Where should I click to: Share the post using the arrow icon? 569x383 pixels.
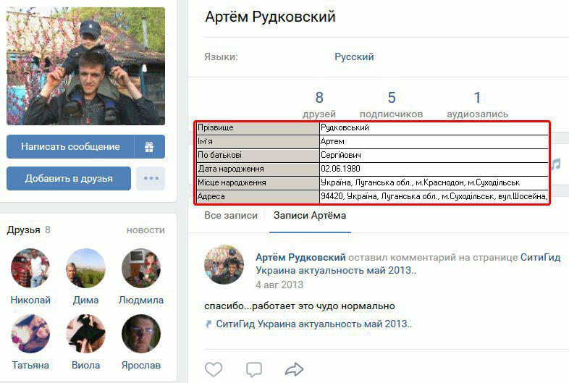click(294, 369)
